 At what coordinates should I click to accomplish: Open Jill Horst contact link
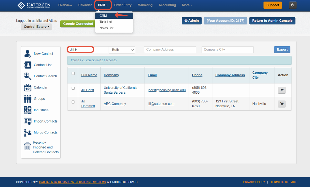[88, 90]
